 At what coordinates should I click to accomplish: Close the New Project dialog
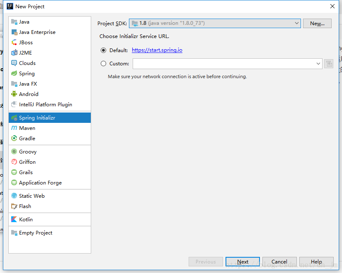tap(332, 6)
